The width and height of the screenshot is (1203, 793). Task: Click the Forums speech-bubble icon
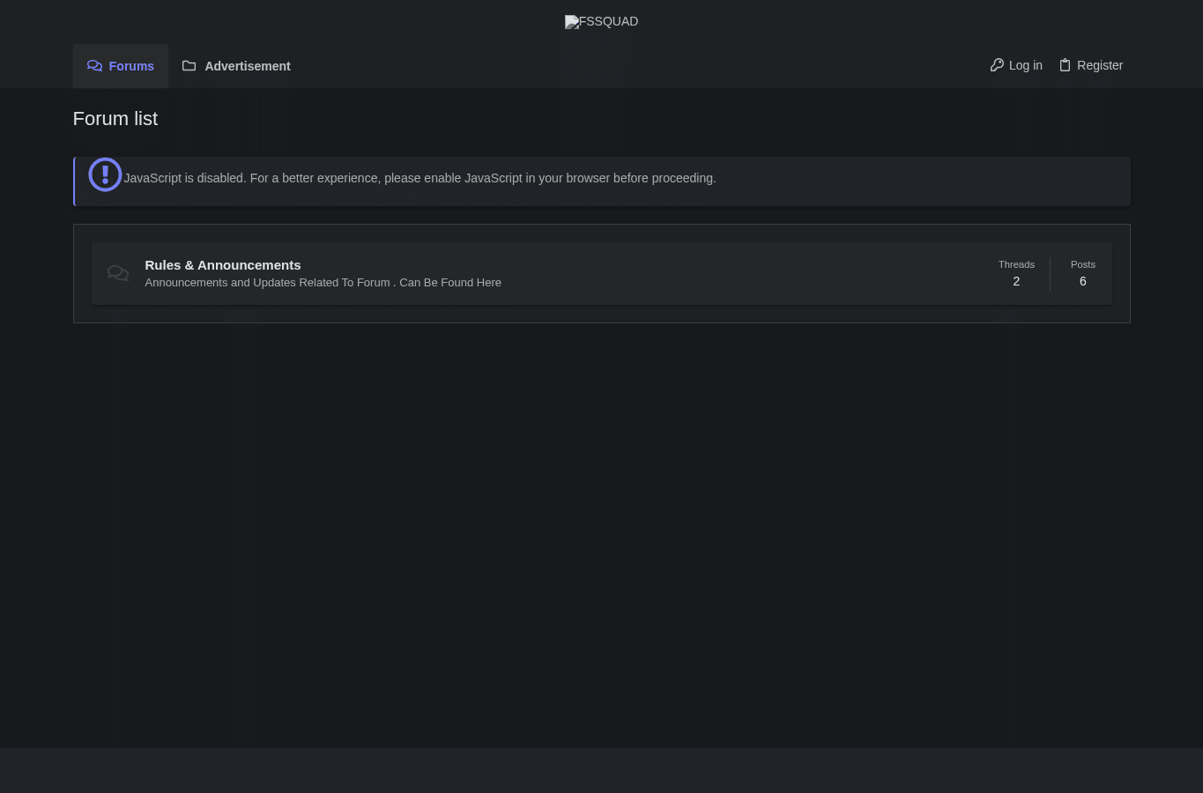click(x=94, y=66)
